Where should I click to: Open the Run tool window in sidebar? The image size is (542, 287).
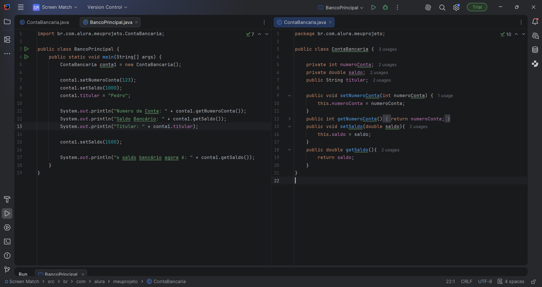(7, 214)
